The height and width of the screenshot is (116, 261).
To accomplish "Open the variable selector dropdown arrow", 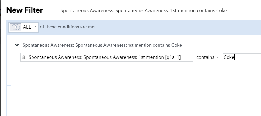I will point(190,57).
